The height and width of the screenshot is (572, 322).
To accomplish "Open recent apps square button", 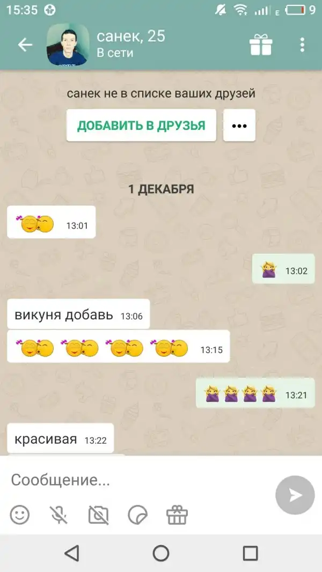I will coord(250,553).
